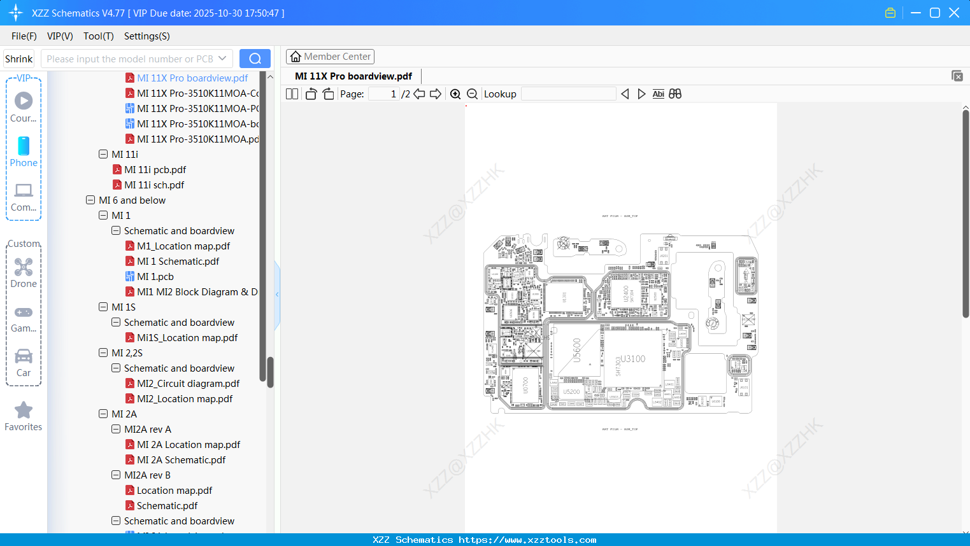Open the VIP(V) menu
Image resolution: width=970 pixels, height=546 pixels.
coord(60,36)
